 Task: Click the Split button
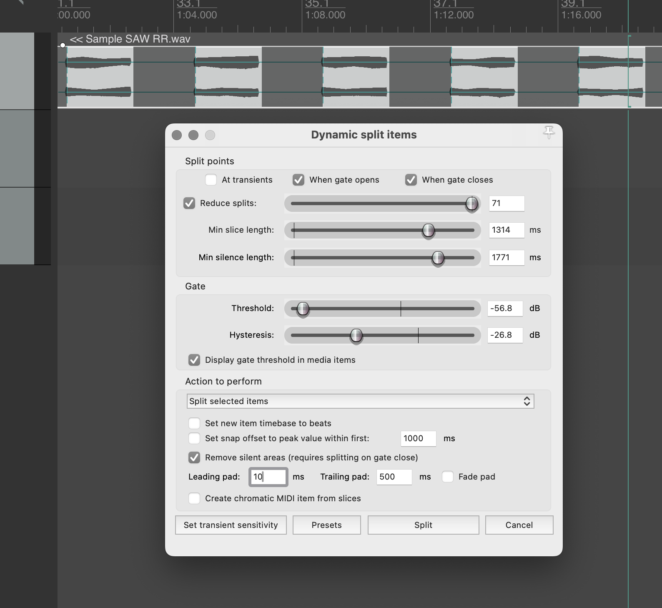point(424,525)
